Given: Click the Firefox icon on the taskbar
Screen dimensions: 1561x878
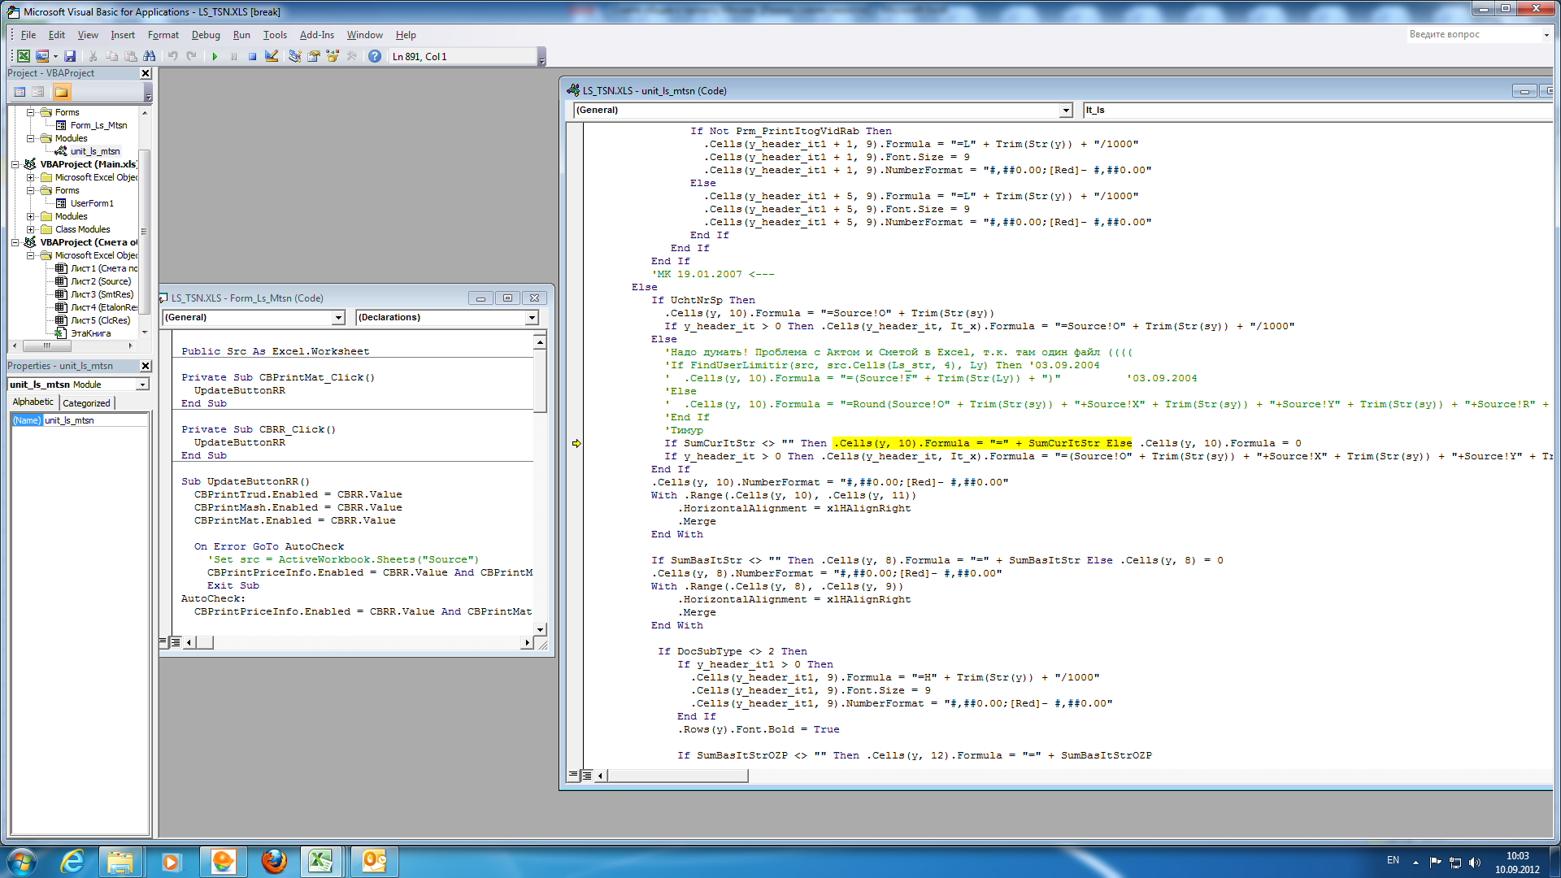Looking at the screenshot, I should [x=274, y=861].
